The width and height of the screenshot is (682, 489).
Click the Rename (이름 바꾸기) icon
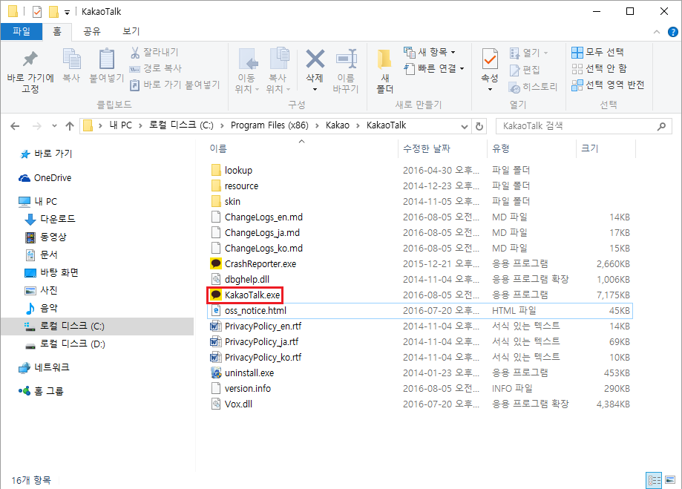[347, 59]
